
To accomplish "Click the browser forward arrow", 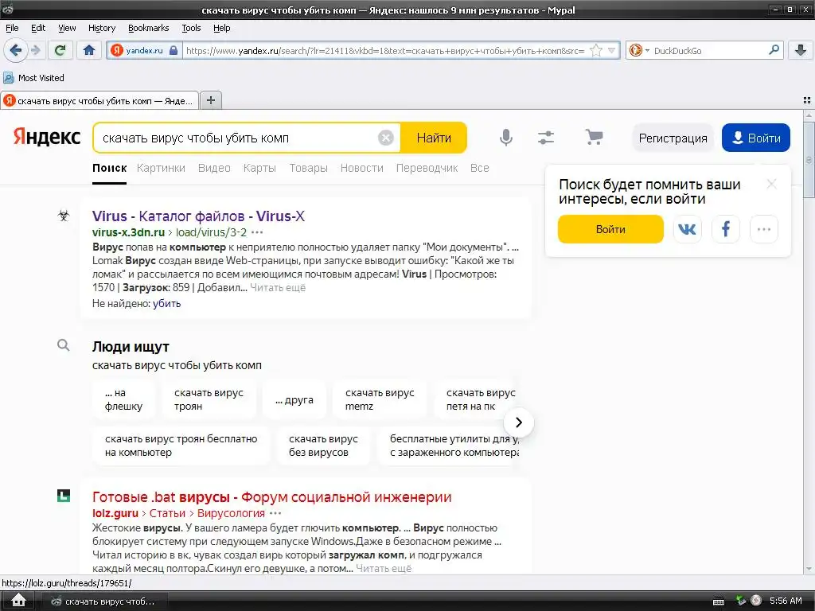I will pos(36,50).
